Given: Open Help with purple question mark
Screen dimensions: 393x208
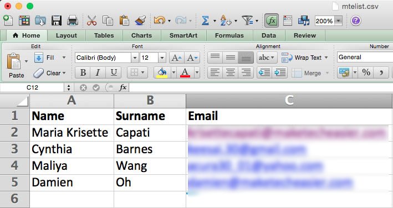Looking at the screenshot, I should pyautogui.click(x=356, y=20).
